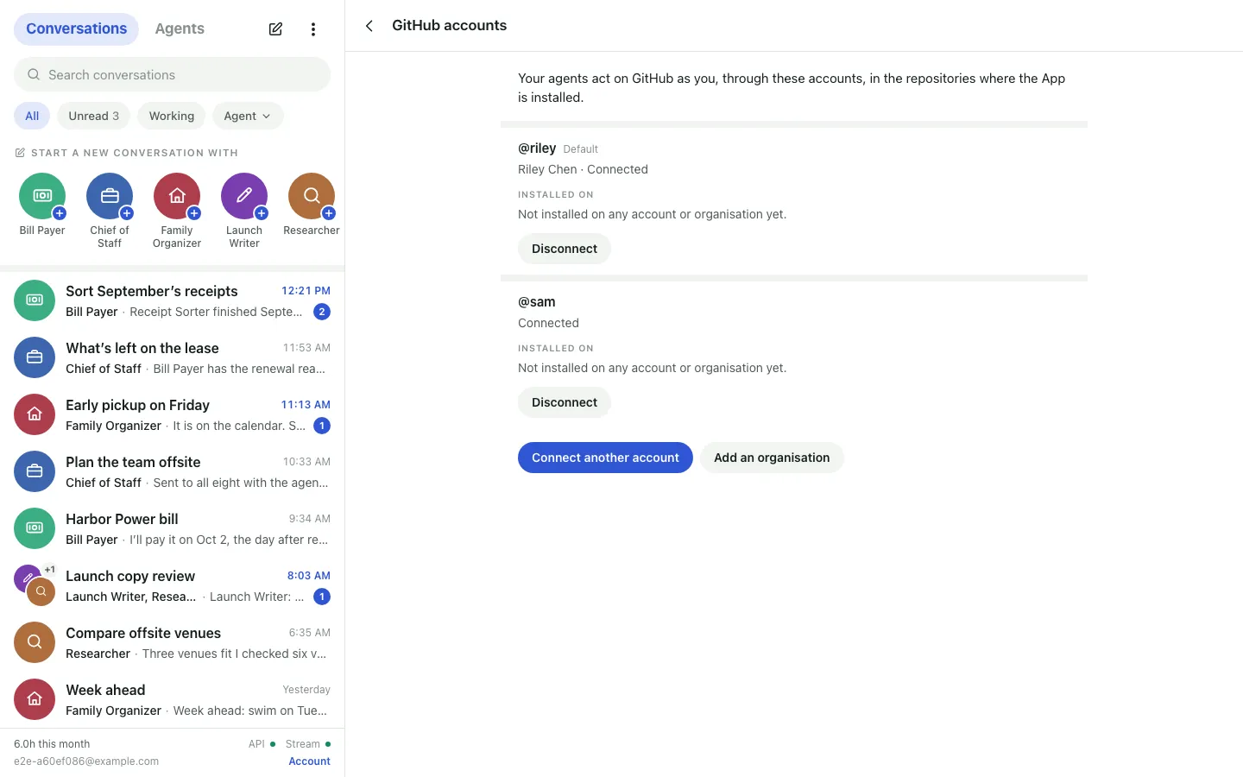Image resolution: width=1243 pixels, height=777 pixels.
Task: Click the unread badge on Sort September's receipts
Action: [322, 312]
